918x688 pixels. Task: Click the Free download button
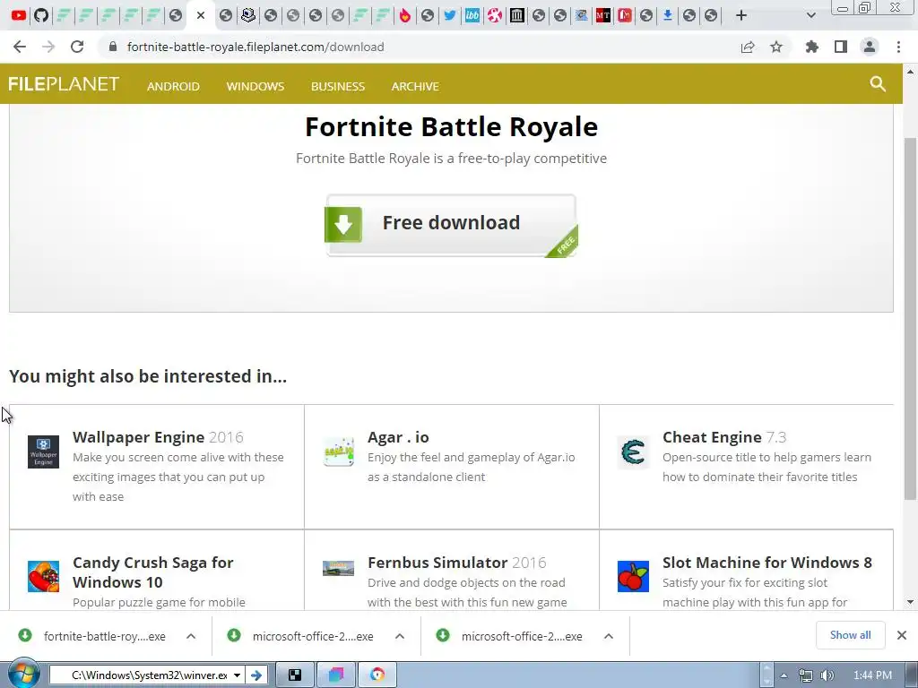451,225
